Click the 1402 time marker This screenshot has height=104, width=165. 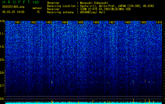point(33,22)
